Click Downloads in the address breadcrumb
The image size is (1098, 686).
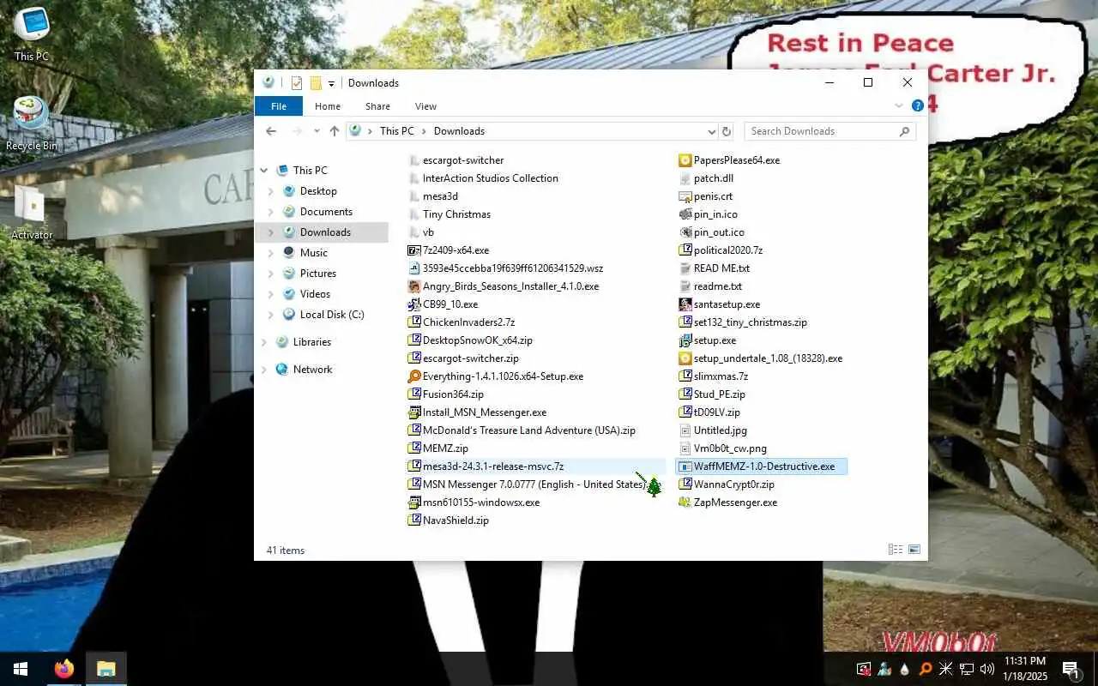pos(459,131)
